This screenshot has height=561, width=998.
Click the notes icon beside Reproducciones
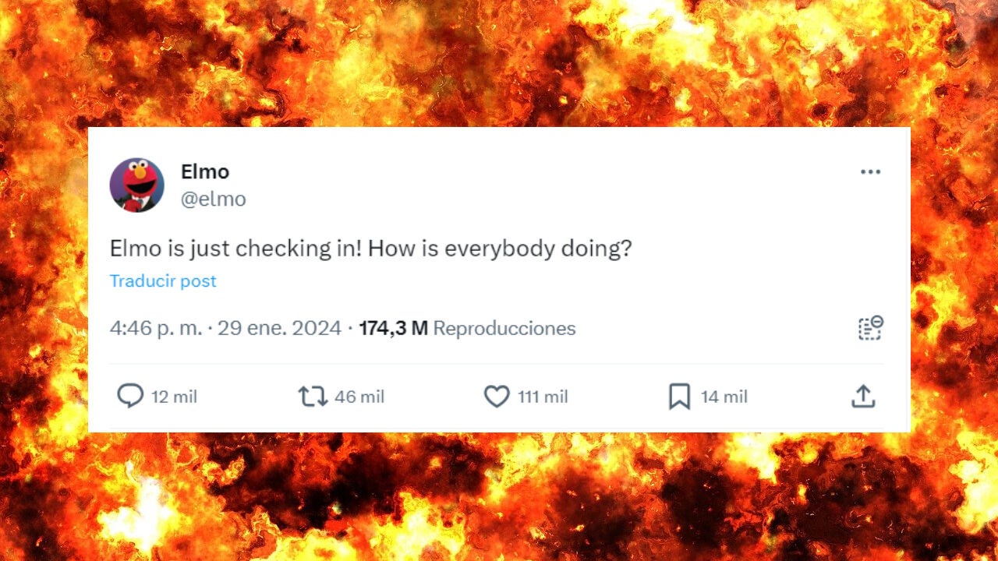pos(870,328)
